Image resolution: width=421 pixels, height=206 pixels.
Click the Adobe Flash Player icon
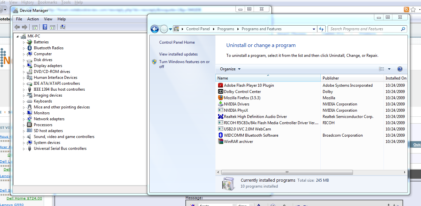click(x=221, y=85)
